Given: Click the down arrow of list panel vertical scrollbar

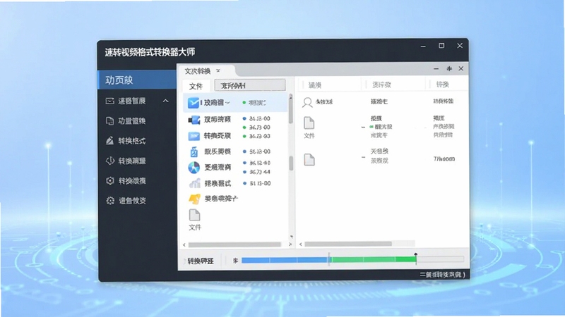Looking at the screenshot, I should (291, 237).
